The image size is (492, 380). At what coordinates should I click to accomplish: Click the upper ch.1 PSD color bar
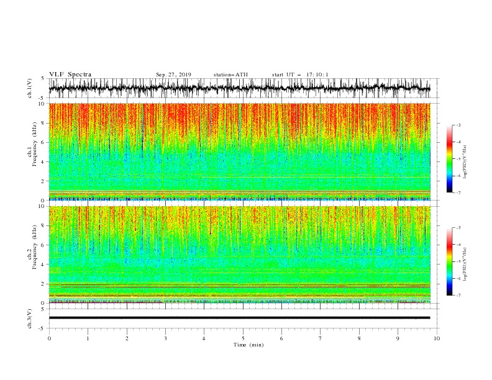(x=449, y=158)
